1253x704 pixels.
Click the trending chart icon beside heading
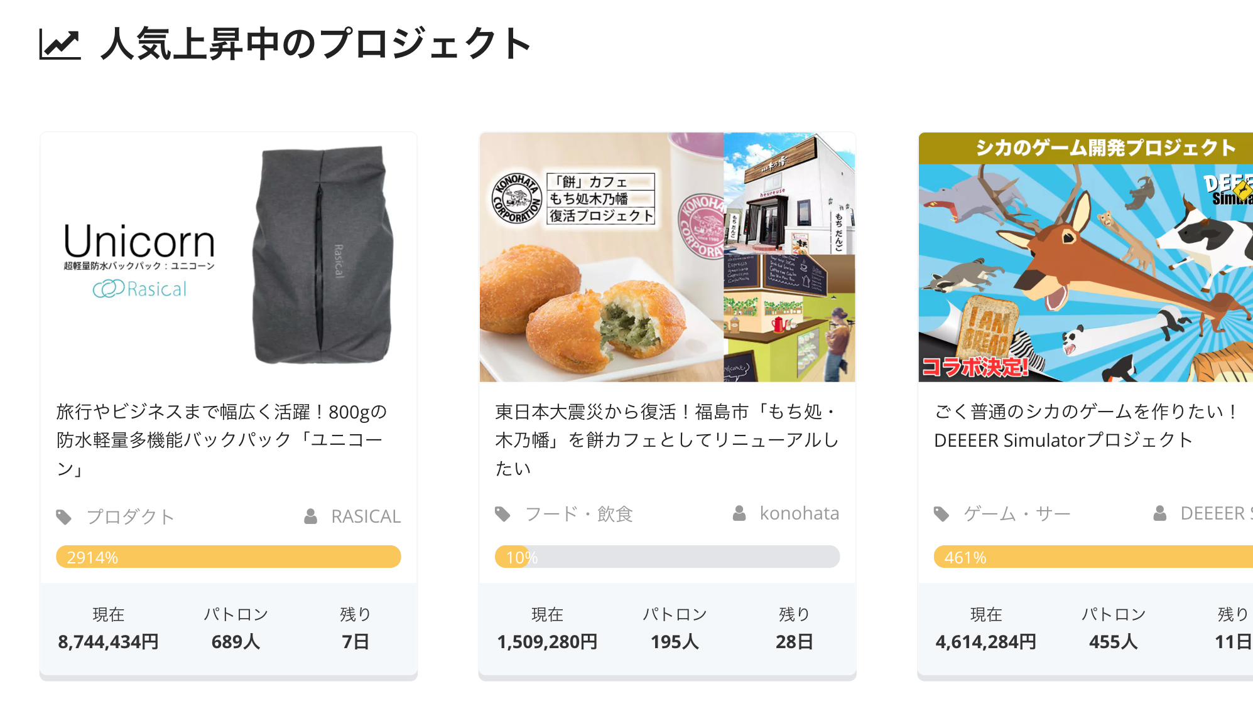[x=60, y=45]
